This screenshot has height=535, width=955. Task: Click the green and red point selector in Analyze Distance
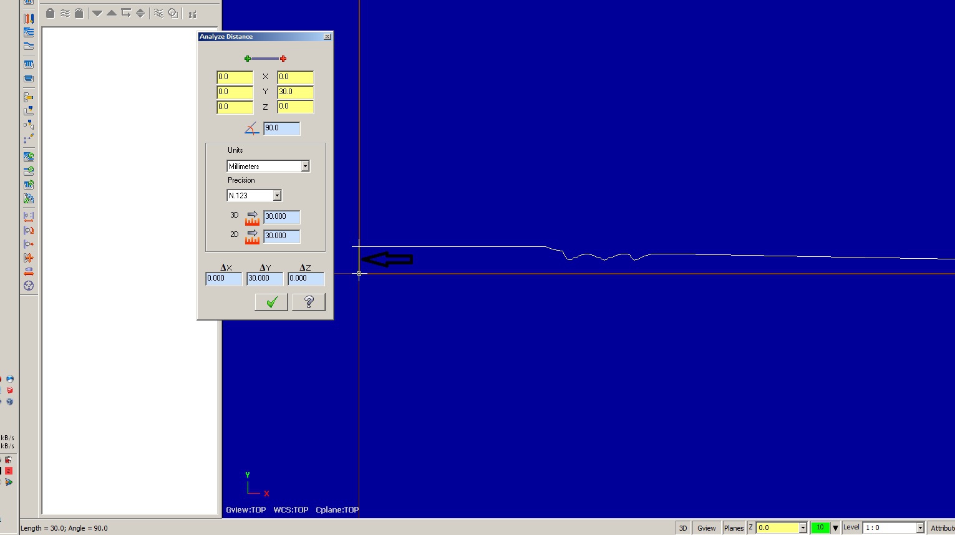(265, 59)
